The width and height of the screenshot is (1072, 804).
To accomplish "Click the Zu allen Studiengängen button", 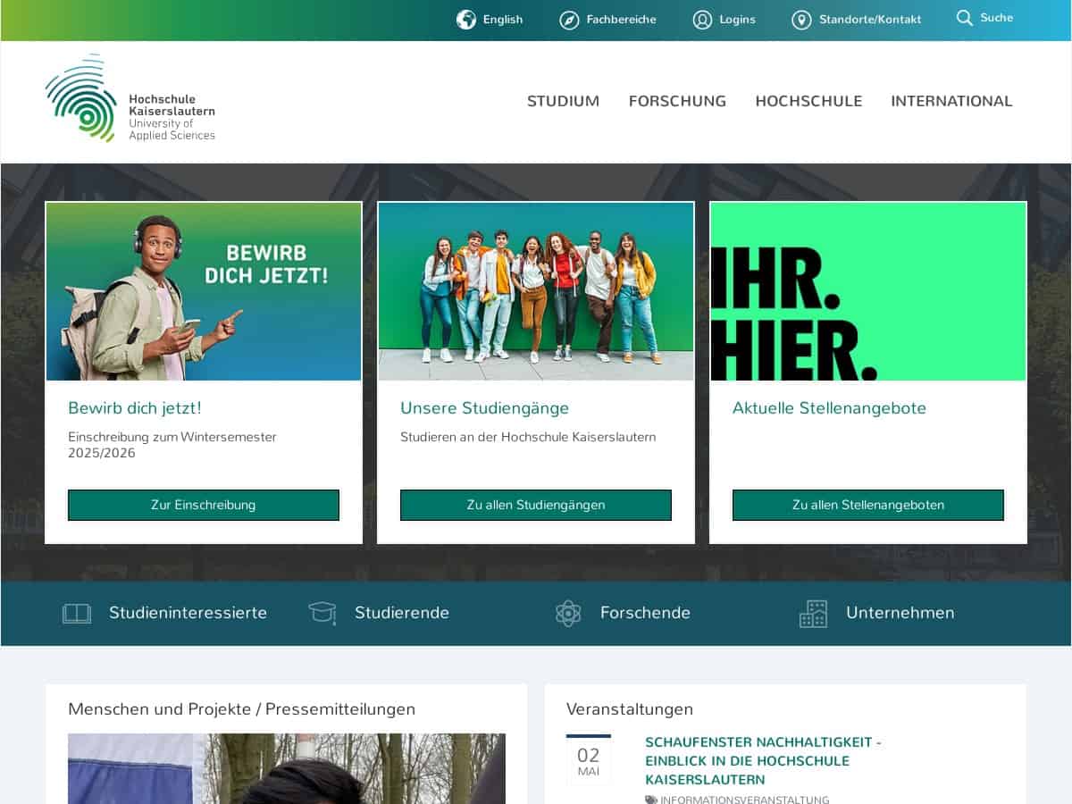I will point(536,505).
